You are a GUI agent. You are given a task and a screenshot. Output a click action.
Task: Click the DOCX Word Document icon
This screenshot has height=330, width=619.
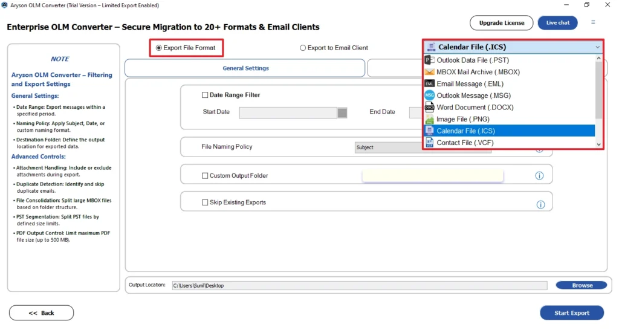430,107
